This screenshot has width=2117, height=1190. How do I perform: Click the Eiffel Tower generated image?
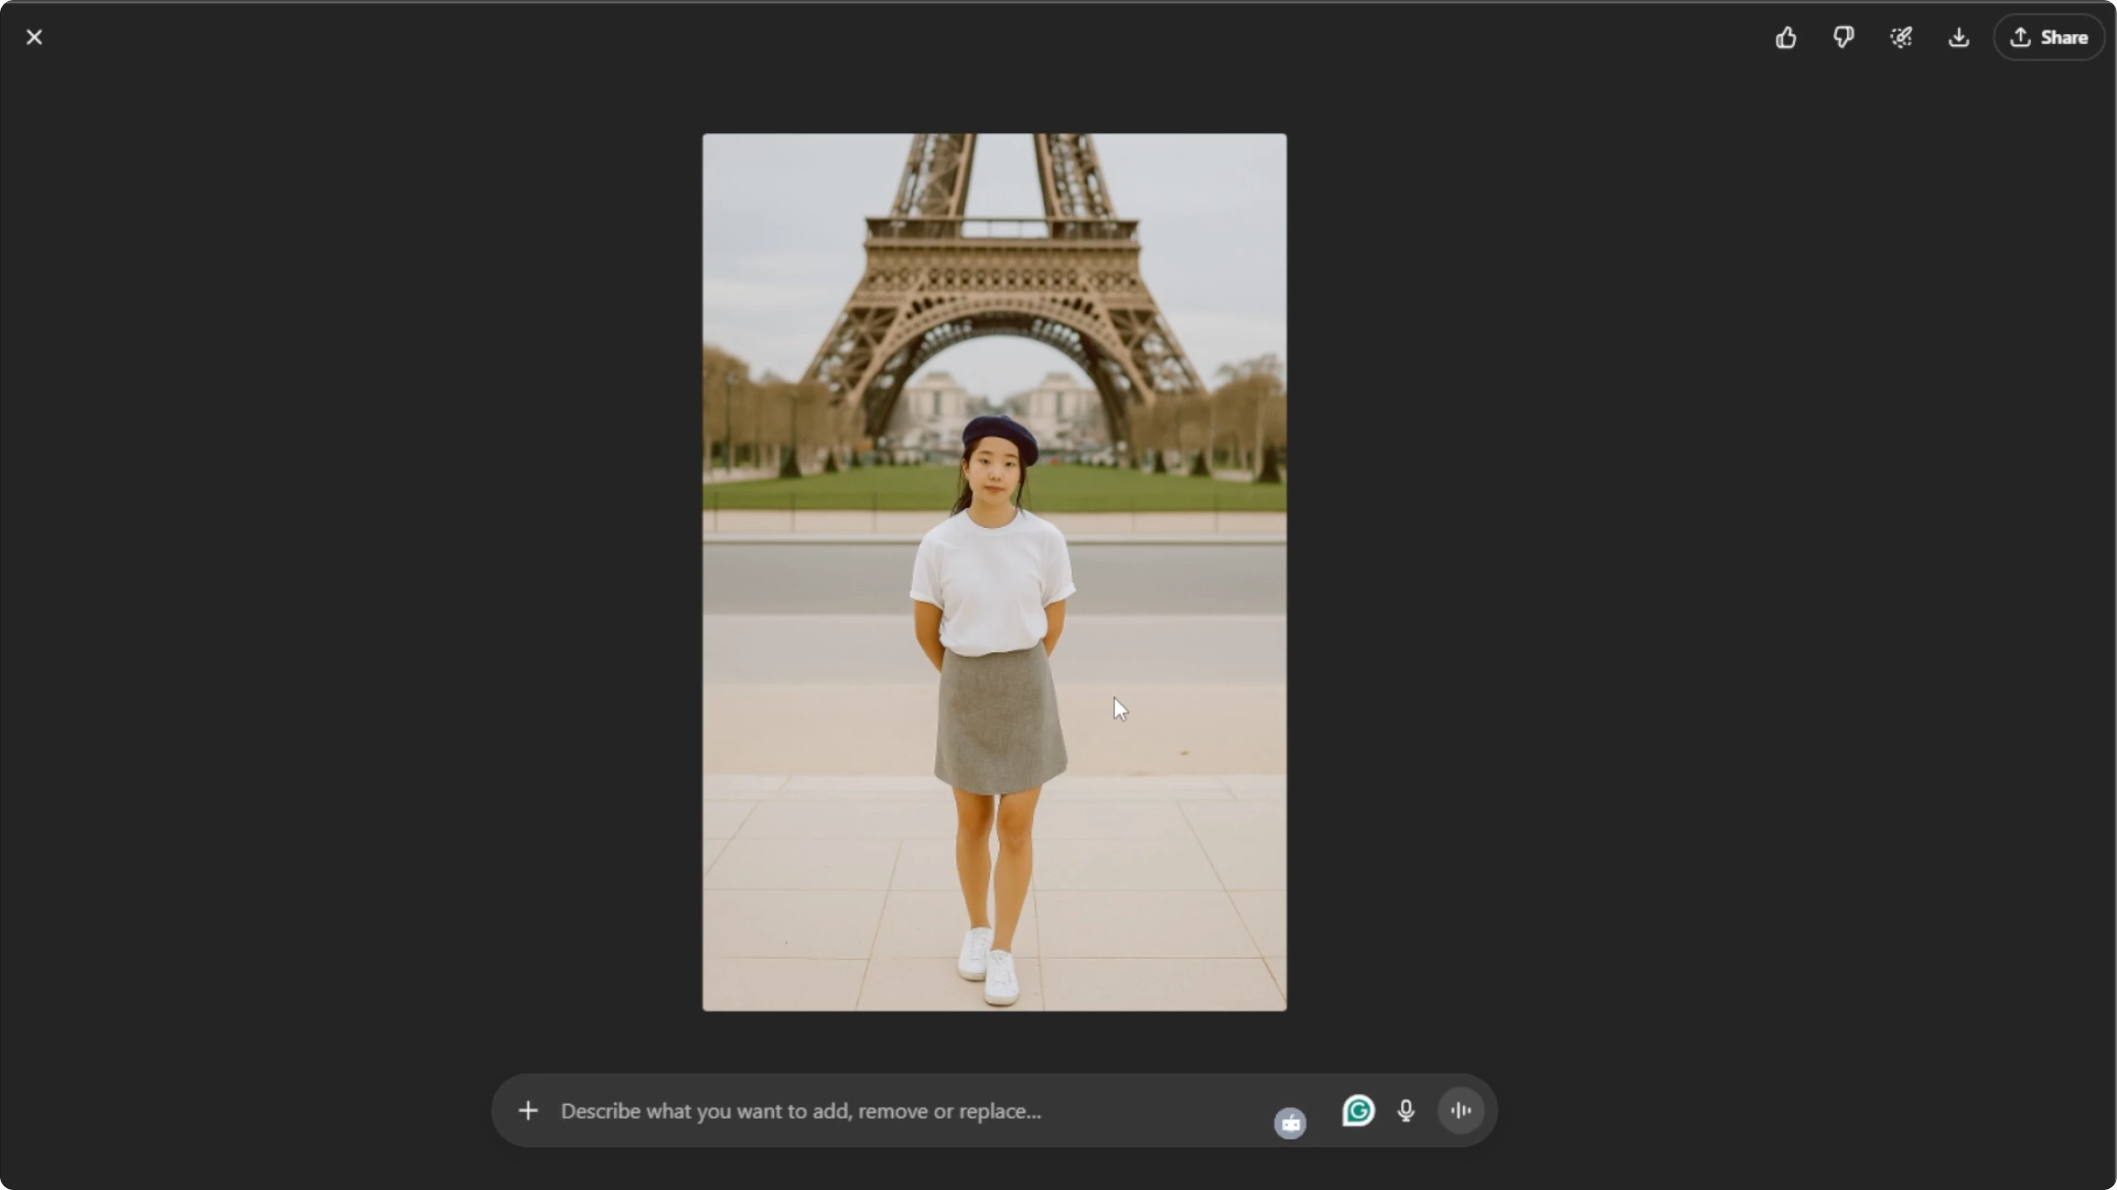(x=995, y=571)
